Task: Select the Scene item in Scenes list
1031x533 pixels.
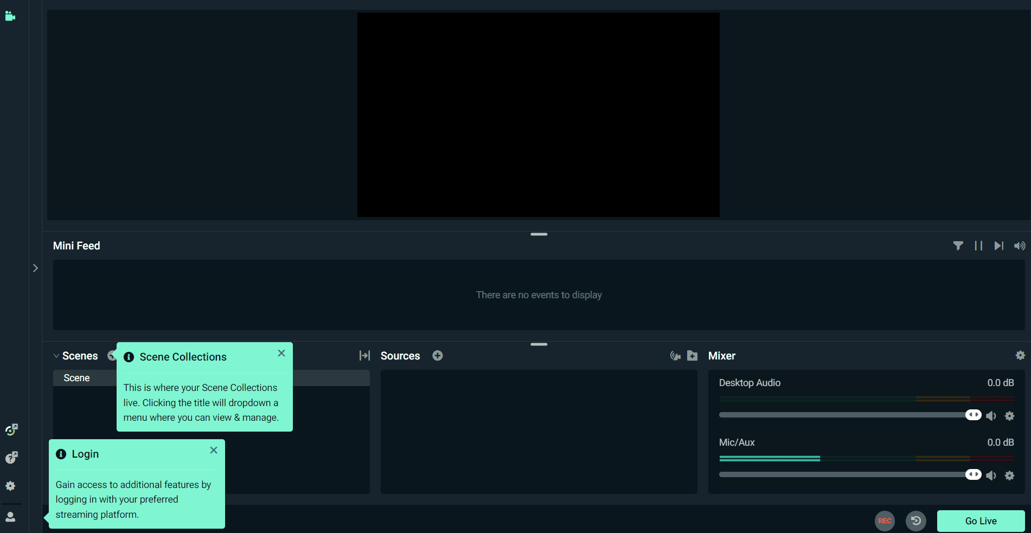Action: click(x=77, y=378)
